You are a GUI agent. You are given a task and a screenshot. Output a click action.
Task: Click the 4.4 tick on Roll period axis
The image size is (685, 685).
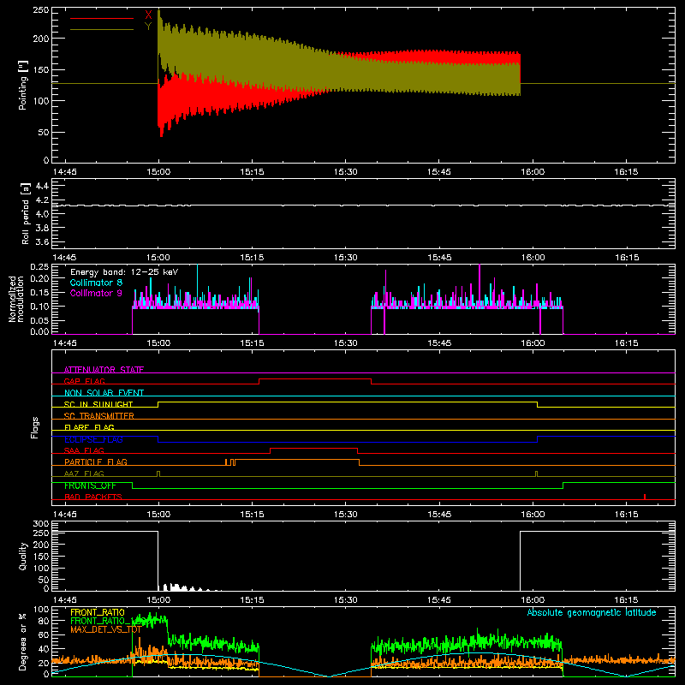42,186
